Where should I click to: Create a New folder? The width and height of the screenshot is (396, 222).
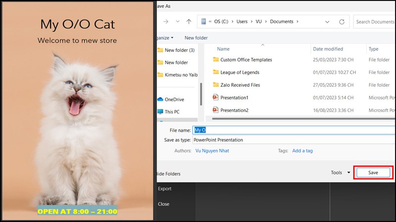tap(196, 38)
